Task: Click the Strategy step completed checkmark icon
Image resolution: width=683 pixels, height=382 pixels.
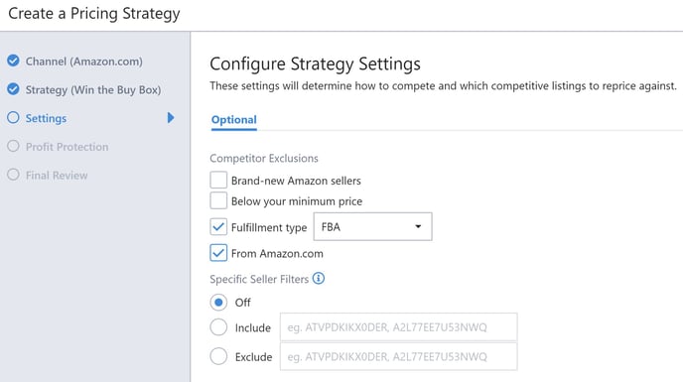Action: pyautogui.click(x=13, y=89)
